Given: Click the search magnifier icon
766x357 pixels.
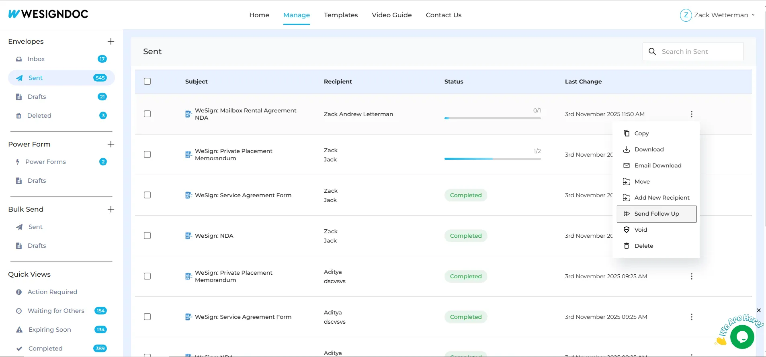Looking at the screenshot, I should point(652,52).
